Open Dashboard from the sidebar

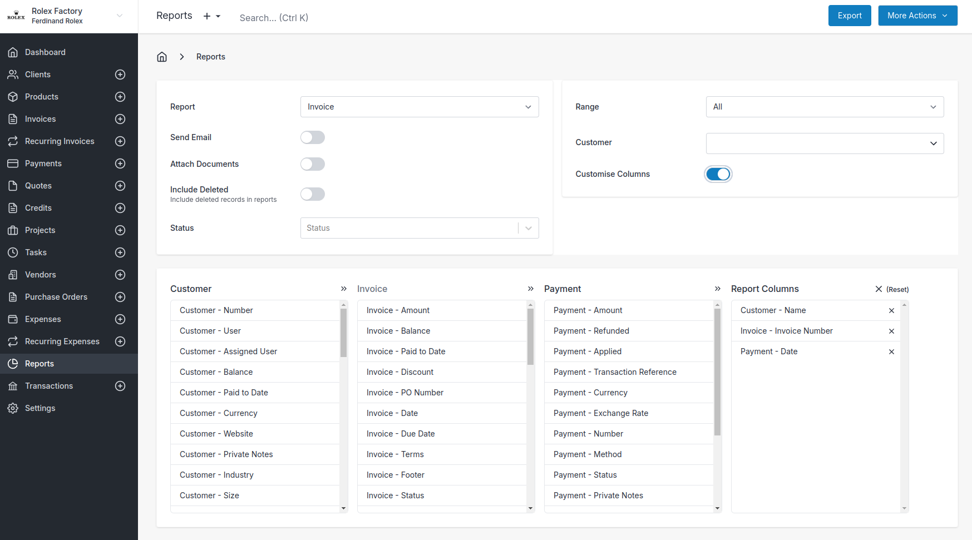(45, 52)
